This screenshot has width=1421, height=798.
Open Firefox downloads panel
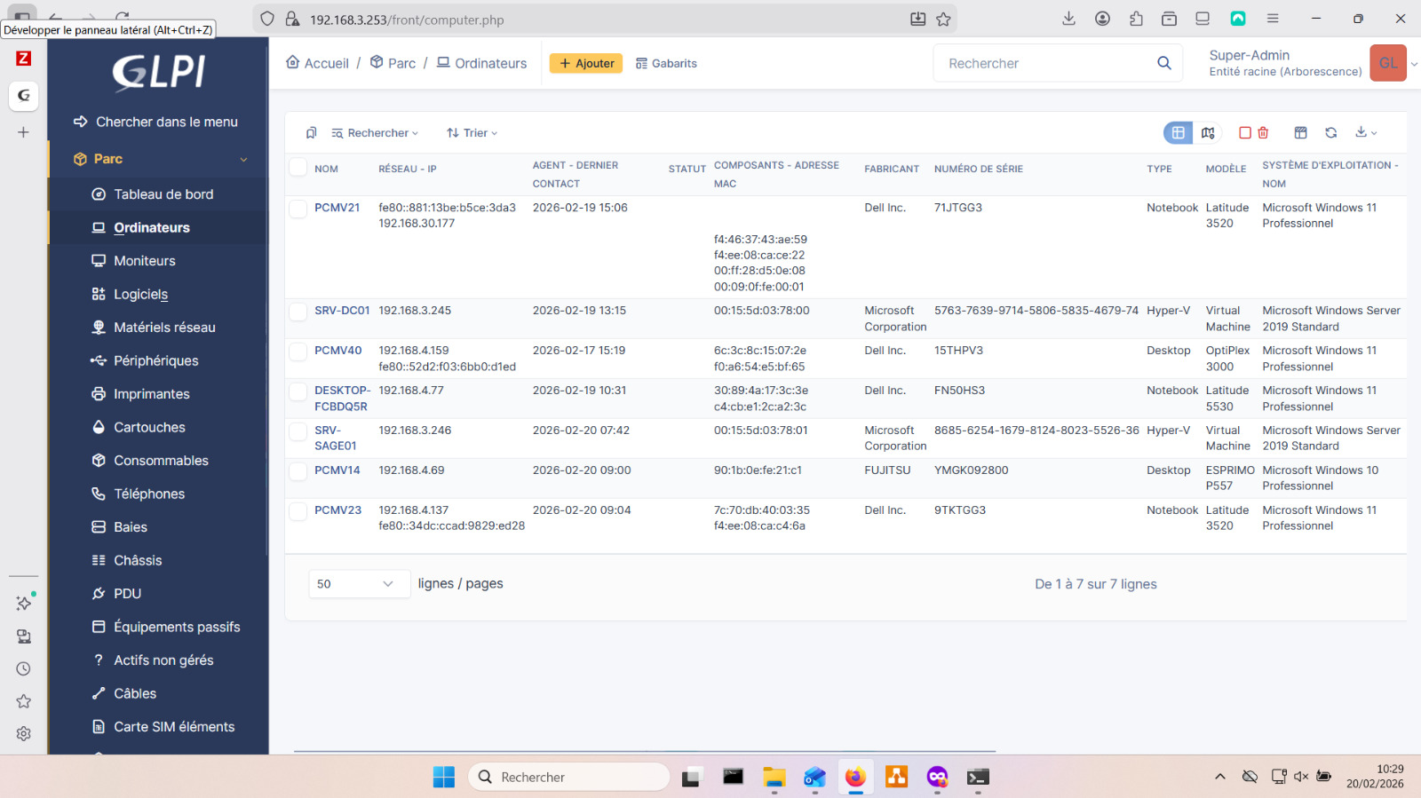1069,19
